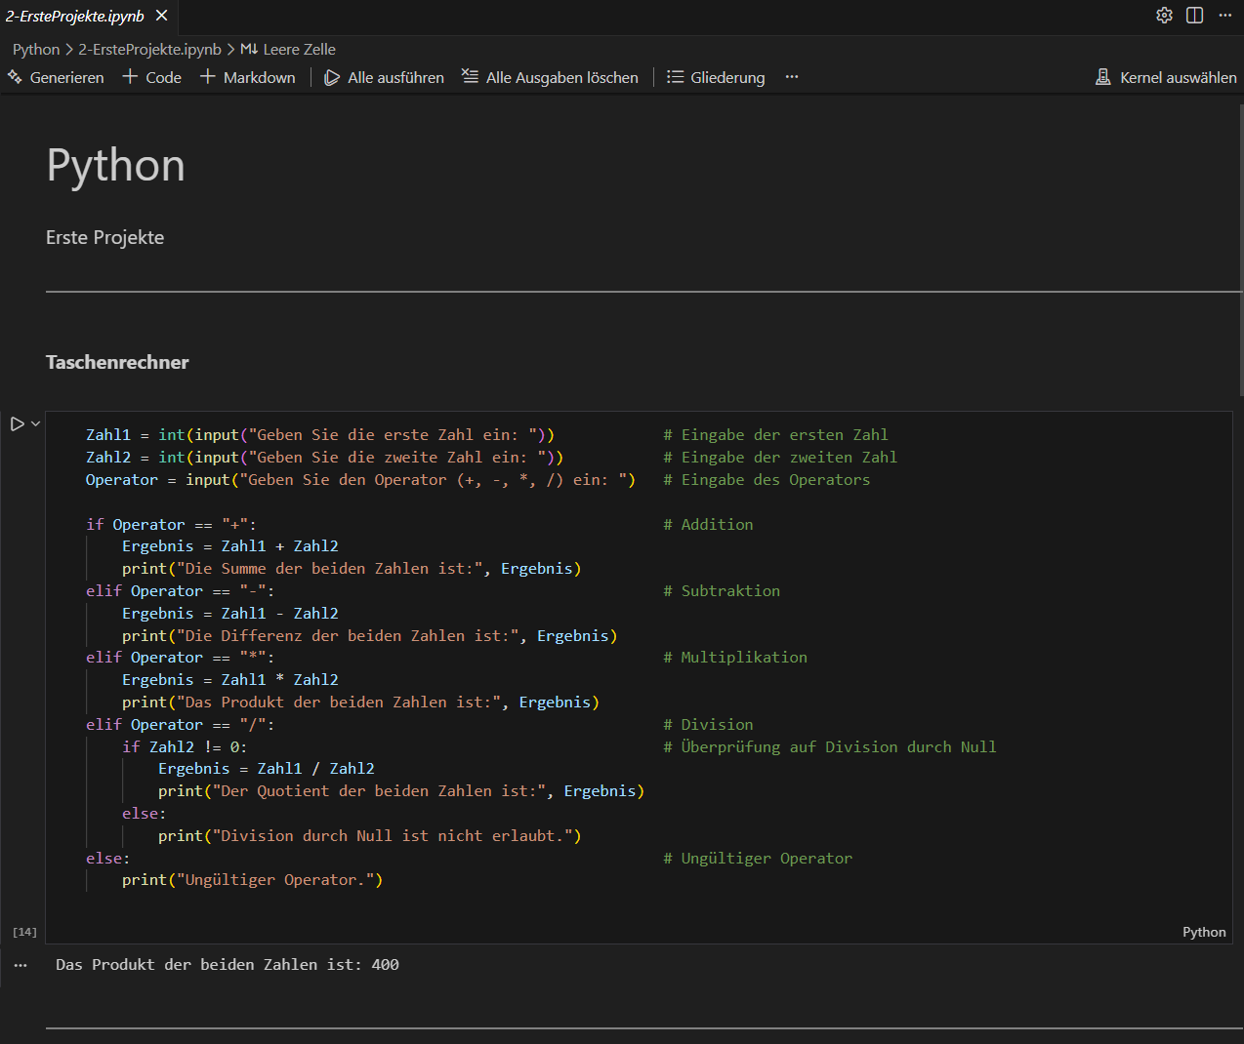Clear outputs with Alle Ausgaben löschen

550,77
